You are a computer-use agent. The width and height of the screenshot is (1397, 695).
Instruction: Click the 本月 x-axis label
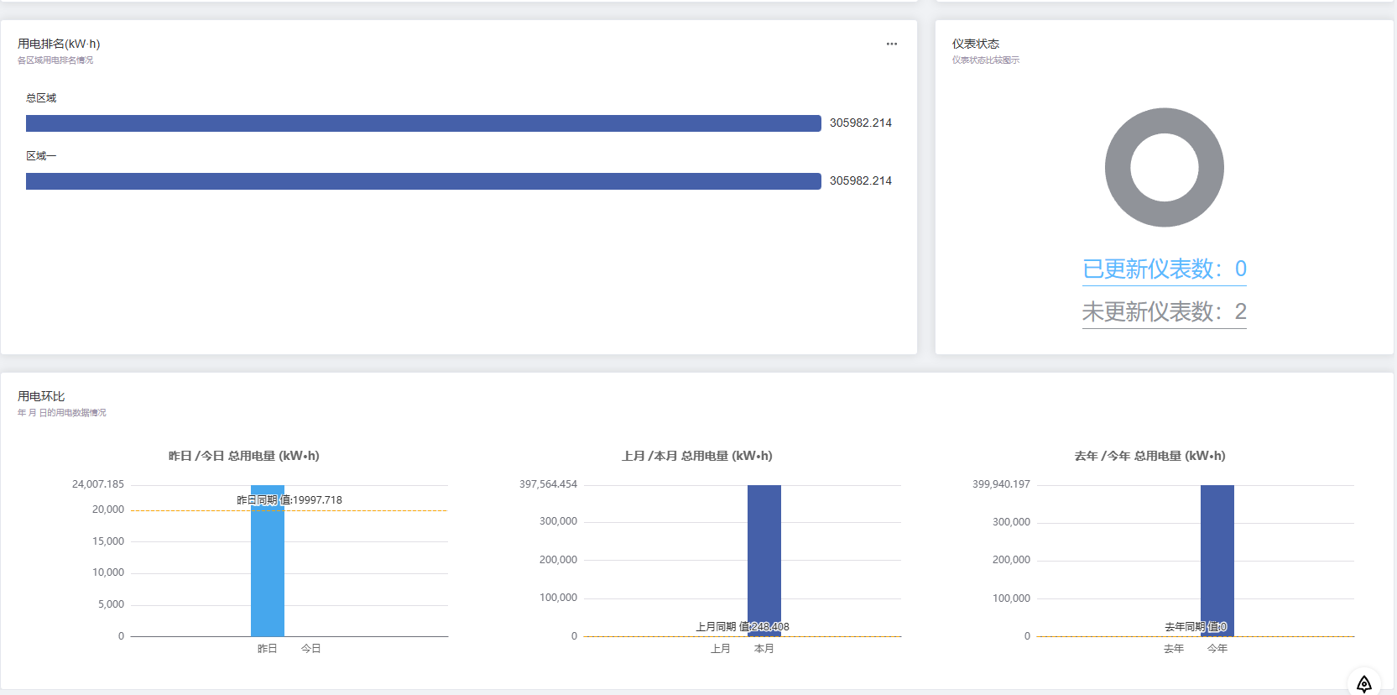pos(764,649)
